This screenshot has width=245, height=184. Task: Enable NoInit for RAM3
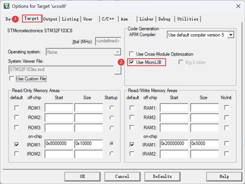[227, 128]
